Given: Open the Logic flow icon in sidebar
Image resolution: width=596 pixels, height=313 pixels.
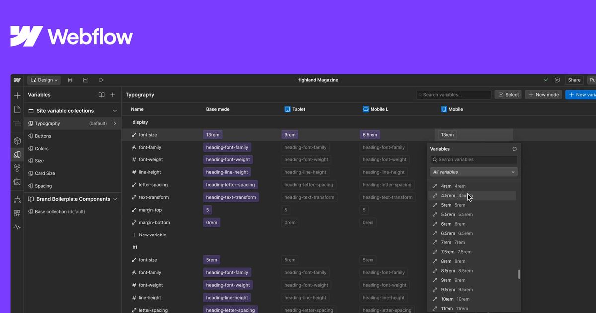Looking at the screenshot, I should 17,200.
